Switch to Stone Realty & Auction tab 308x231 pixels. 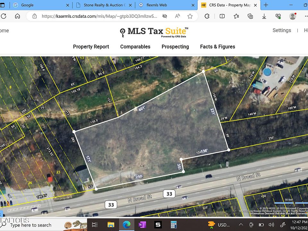click(x=104, y=5)
